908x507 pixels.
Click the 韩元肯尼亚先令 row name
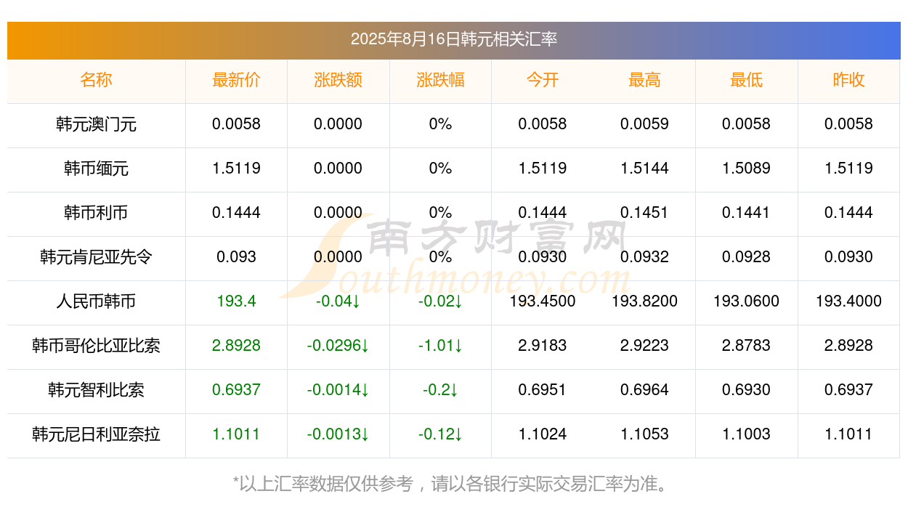(x=96, y=257)
